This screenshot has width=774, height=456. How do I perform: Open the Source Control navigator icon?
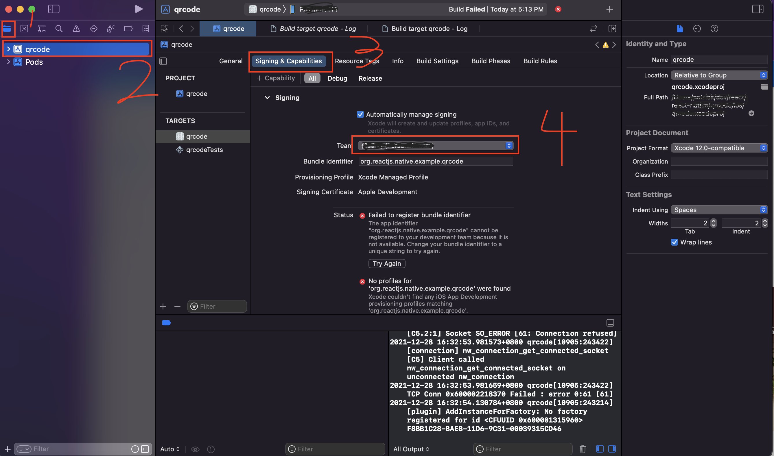tap(24, 29)
